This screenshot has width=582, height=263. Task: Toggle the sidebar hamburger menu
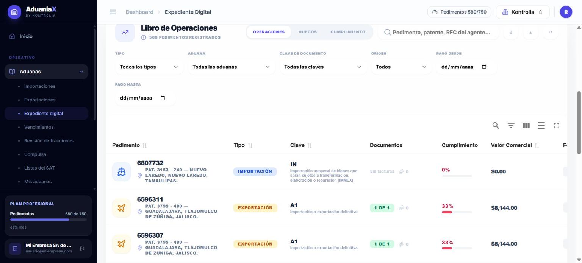pos(113,12)
